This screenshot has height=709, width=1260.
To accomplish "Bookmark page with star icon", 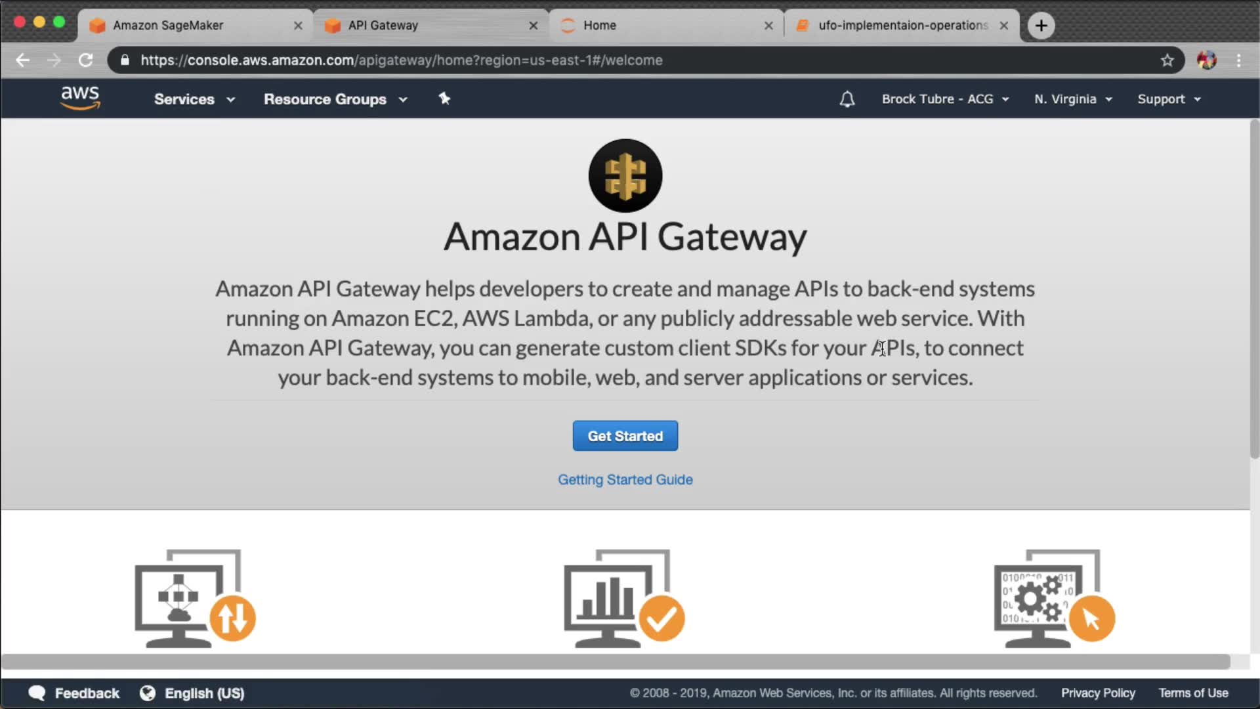I will pos(1167,60).
